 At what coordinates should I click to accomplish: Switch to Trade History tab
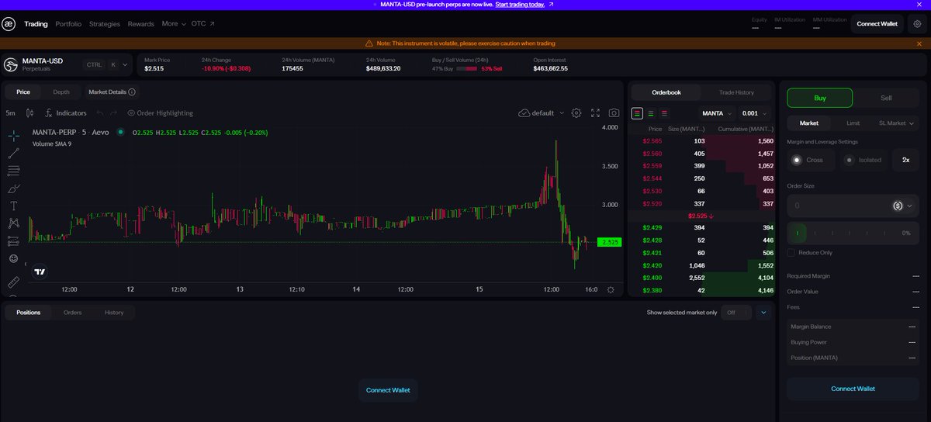click(x=736, y=92)
